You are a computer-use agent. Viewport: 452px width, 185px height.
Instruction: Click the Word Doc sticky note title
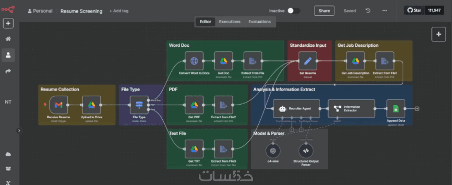click(179, 45)
